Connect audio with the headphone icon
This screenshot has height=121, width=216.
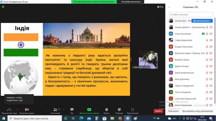[9, 110]
